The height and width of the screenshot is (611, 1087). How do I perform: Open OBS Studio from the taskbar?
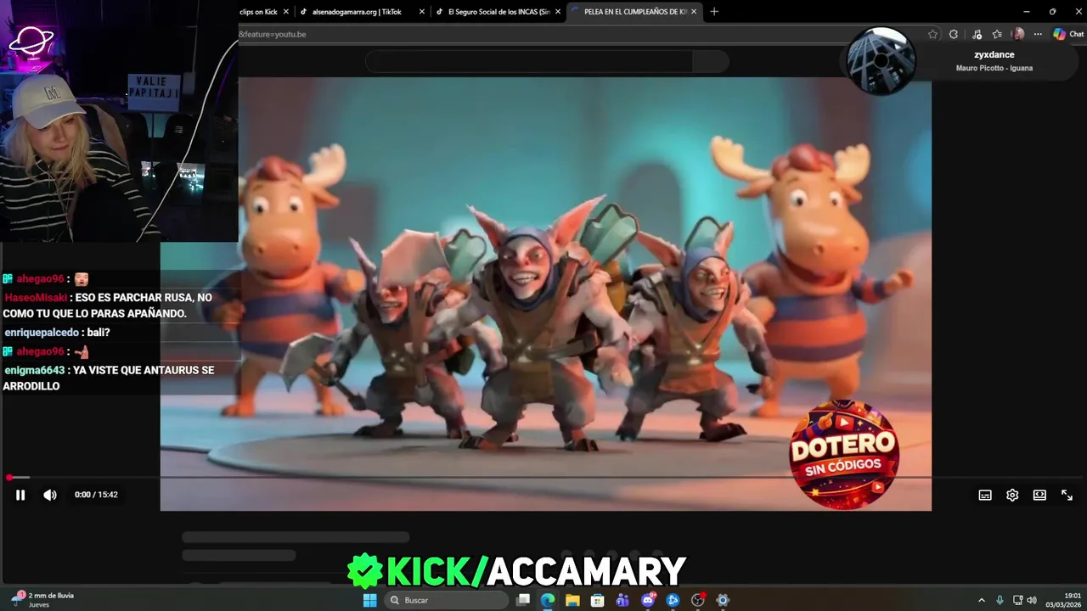coord(698,600)
